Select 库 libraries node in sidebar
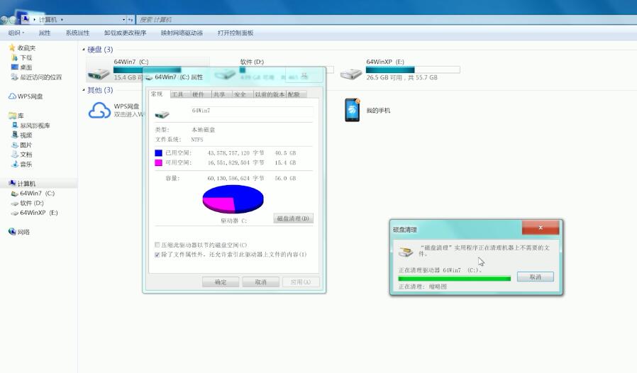This screenshot has height=373, width=637. pyautogui.click(x=16, y=116)
